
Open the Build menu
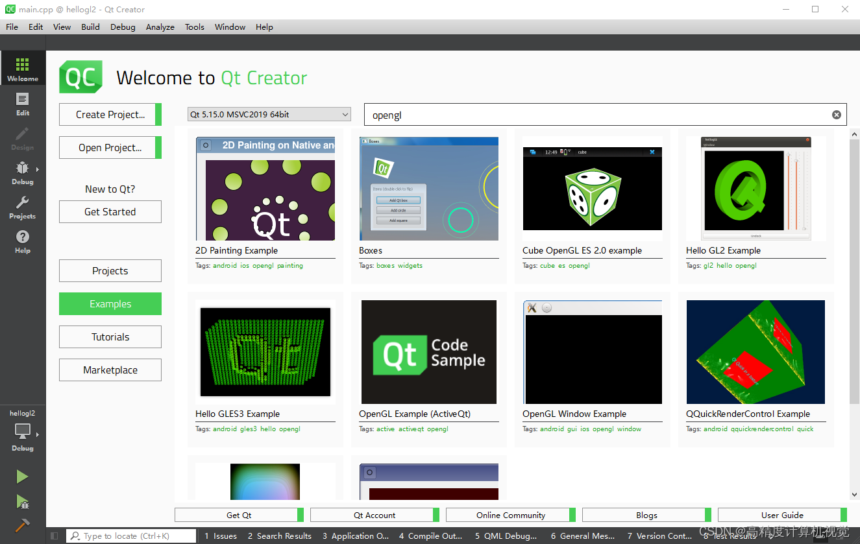coord(90,27)
